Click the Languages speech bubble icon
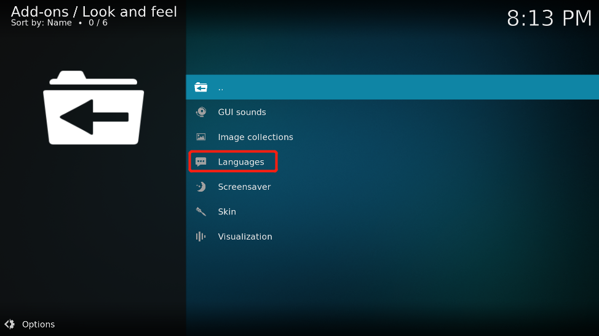 pos(200,162)
